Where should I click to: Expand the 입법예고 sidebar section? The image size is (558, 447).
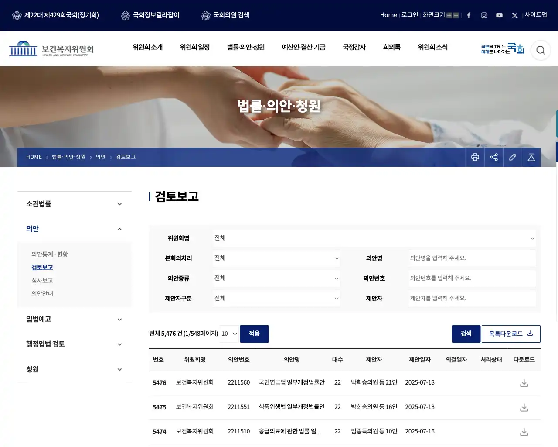click(75, 319)
